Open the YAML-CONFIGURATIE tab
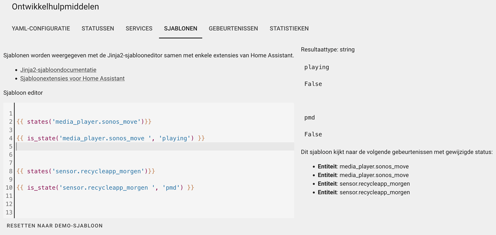Viewport: 496px width, 235px height. 41,28
